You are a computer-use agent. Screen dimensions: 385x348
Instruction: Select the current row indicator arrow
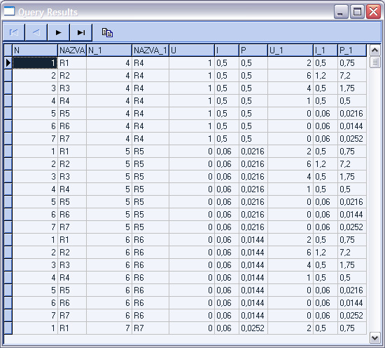(x=8, y=63)
